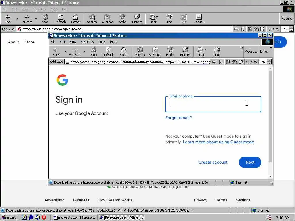Image resolution: width=295 pixels, height=221 pixels.
Task: Click the Mail icon in the front window
Action: 201,52
